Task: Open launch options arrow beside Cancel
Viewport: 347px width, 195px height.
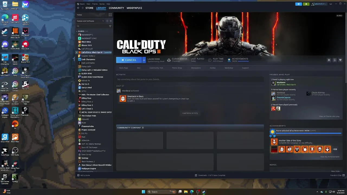Action: tap(144, 60)
